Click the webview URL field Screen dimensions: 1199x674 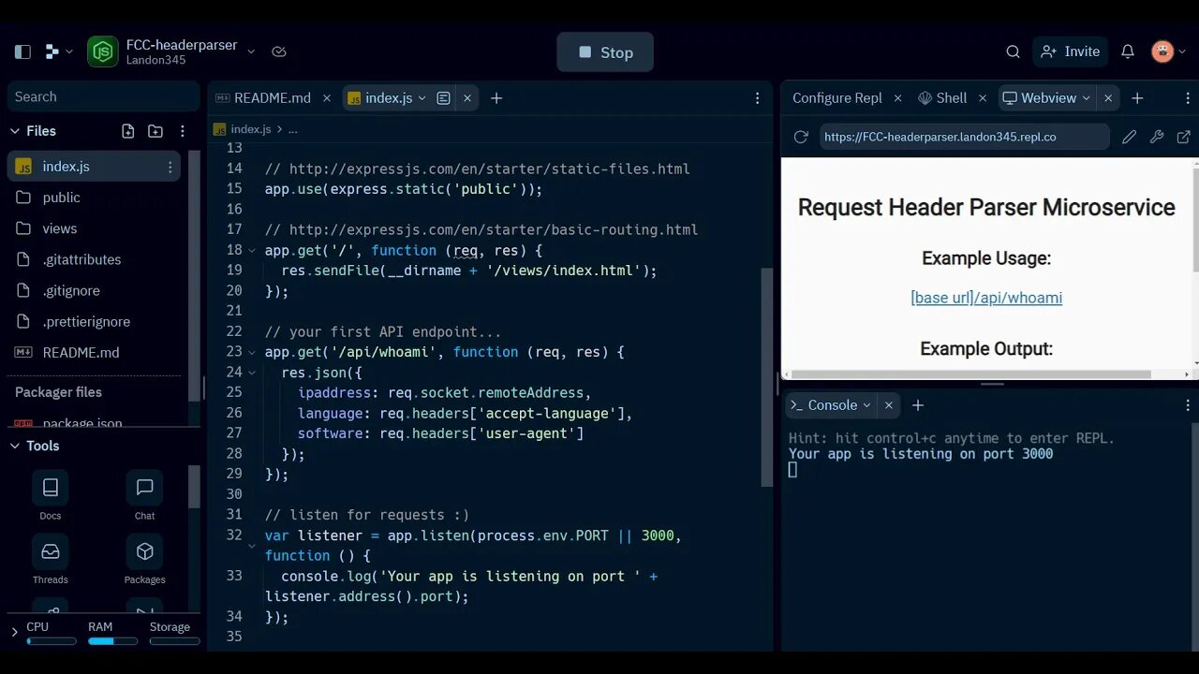point(964,137)
